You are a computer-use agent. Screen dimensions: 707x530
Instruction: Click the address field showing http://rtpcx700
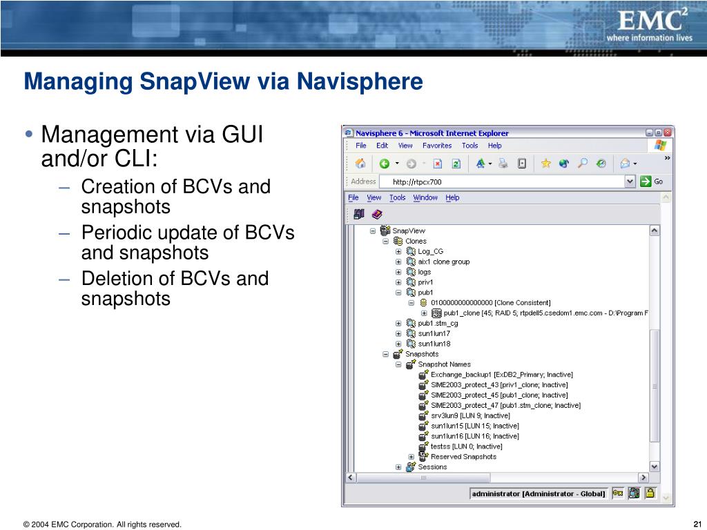tap(503, 181)
